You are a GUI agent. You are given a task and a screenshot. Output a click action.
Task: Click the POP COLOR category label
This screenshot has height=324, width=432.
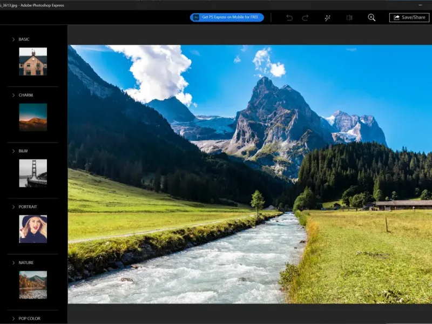[x=30, y=319]
